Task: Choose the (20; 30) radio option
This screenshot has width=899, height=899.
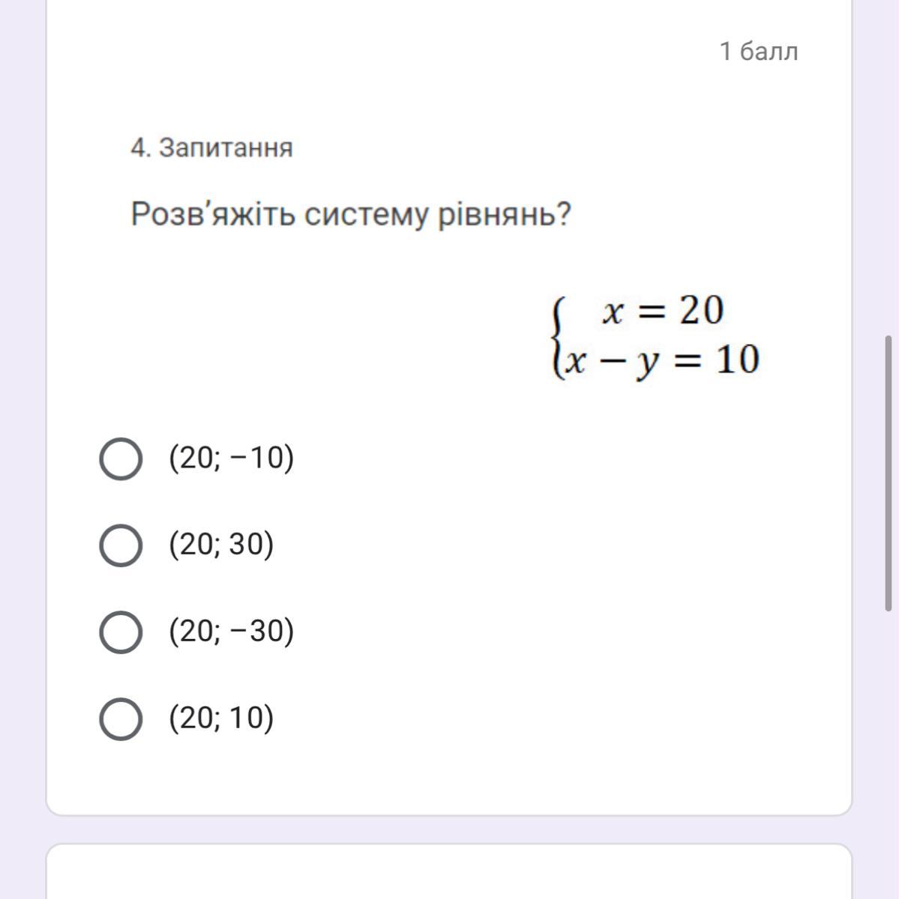Action: pyautogui.click(x=121, y=545)
